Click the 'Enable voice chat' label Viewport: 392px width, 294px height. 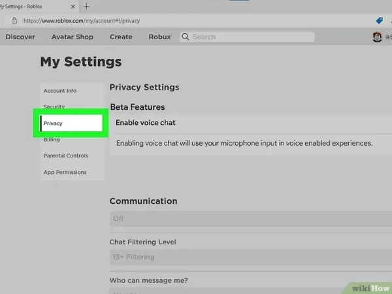pos(145,123)
